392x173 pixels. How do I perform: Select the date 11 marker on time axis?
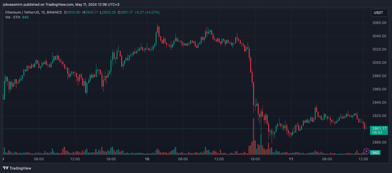point(291,159)
